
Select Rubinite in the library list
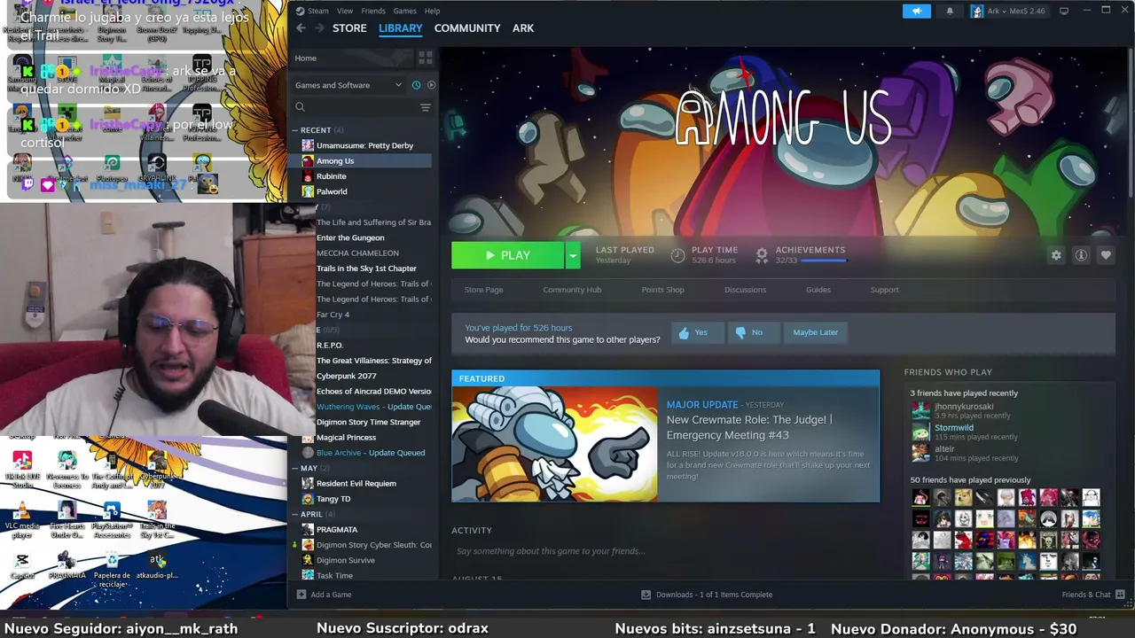[x=332, y=176]
